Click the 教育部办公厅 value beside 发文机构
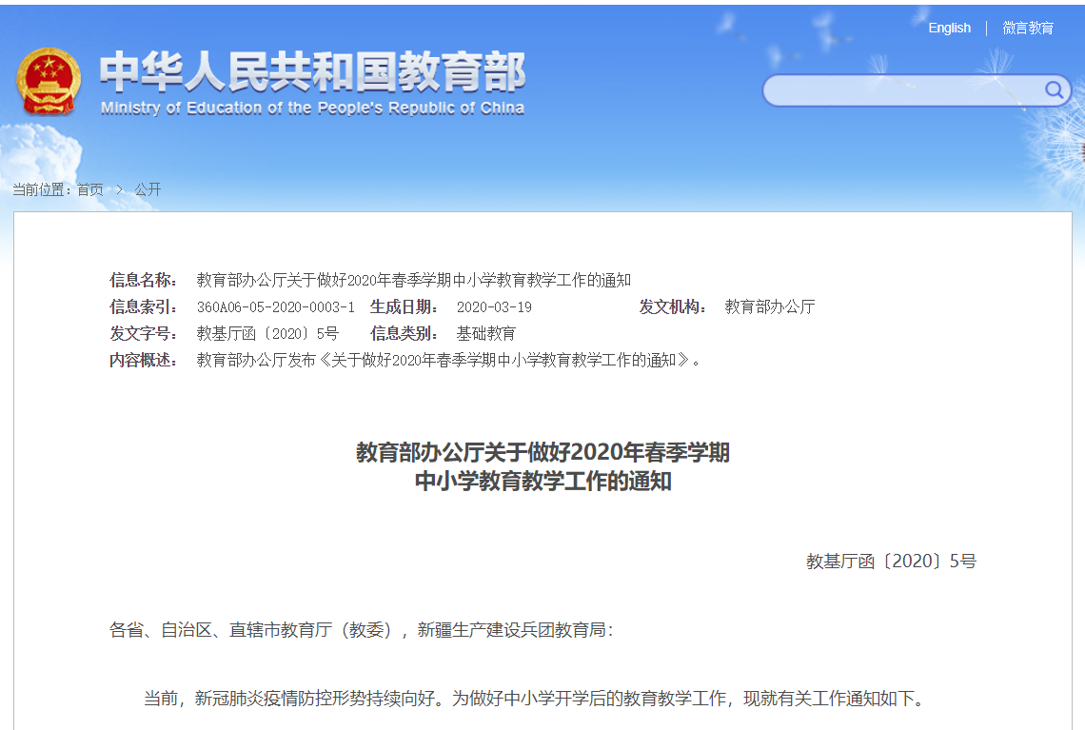The height and width of the screenshot is (730, 1085). click(769, 306)
